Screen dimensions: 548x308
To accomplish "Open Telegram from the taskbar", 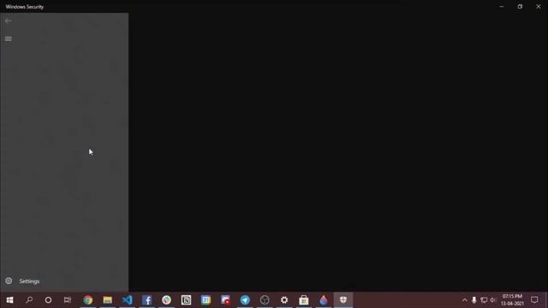I will click(x=245, y=300).
